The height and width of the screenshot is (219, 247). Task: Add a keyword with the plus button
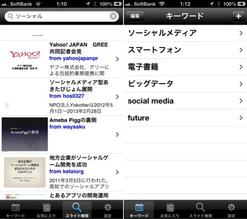pyautogui.click(x=239, y=16)
